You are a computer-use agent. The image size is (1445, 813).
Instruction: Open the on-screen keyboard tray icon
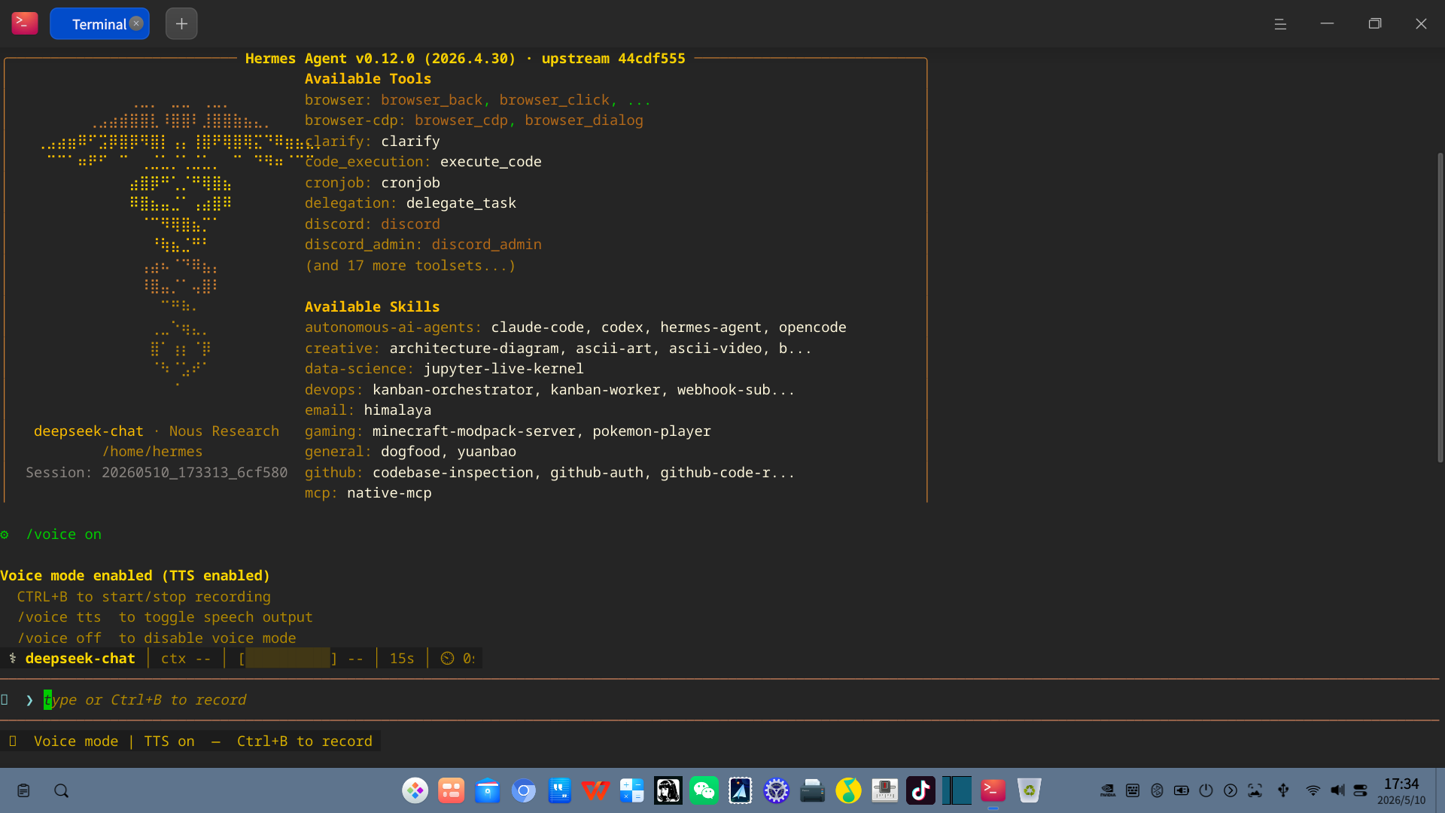(1133, 790)
